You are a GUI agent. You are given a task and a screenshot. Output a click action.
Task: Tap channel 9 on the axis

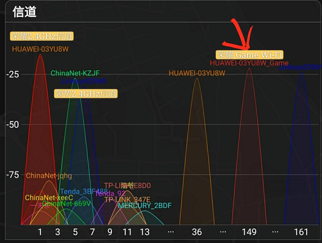110,232
